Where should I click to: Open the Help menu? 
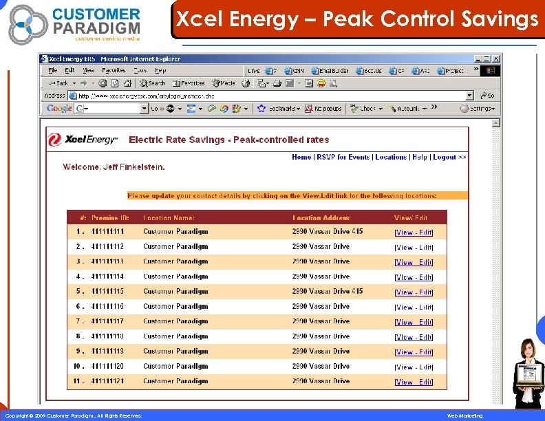(160, 71)
